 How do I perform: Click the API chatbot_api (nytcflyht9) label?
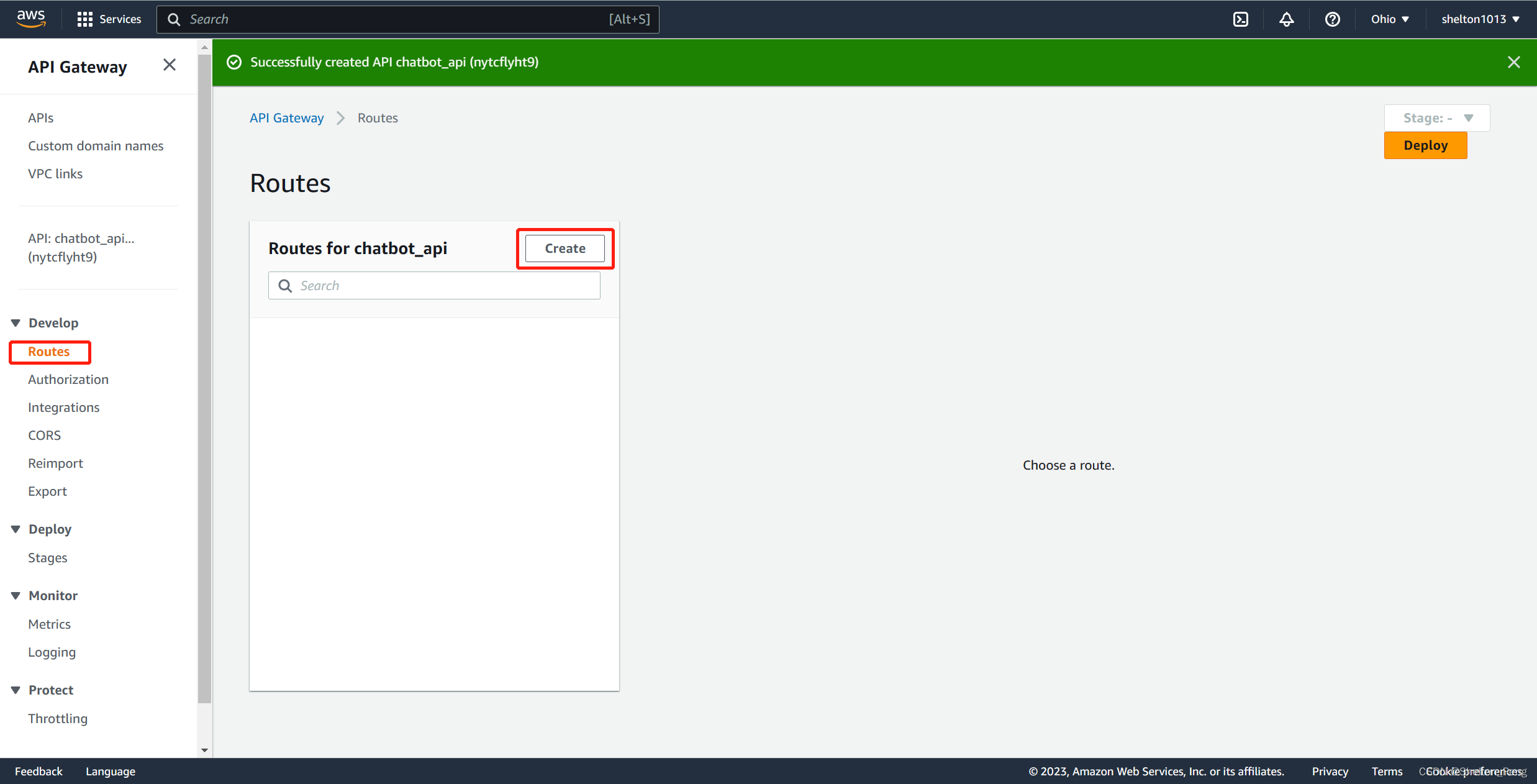81,248
